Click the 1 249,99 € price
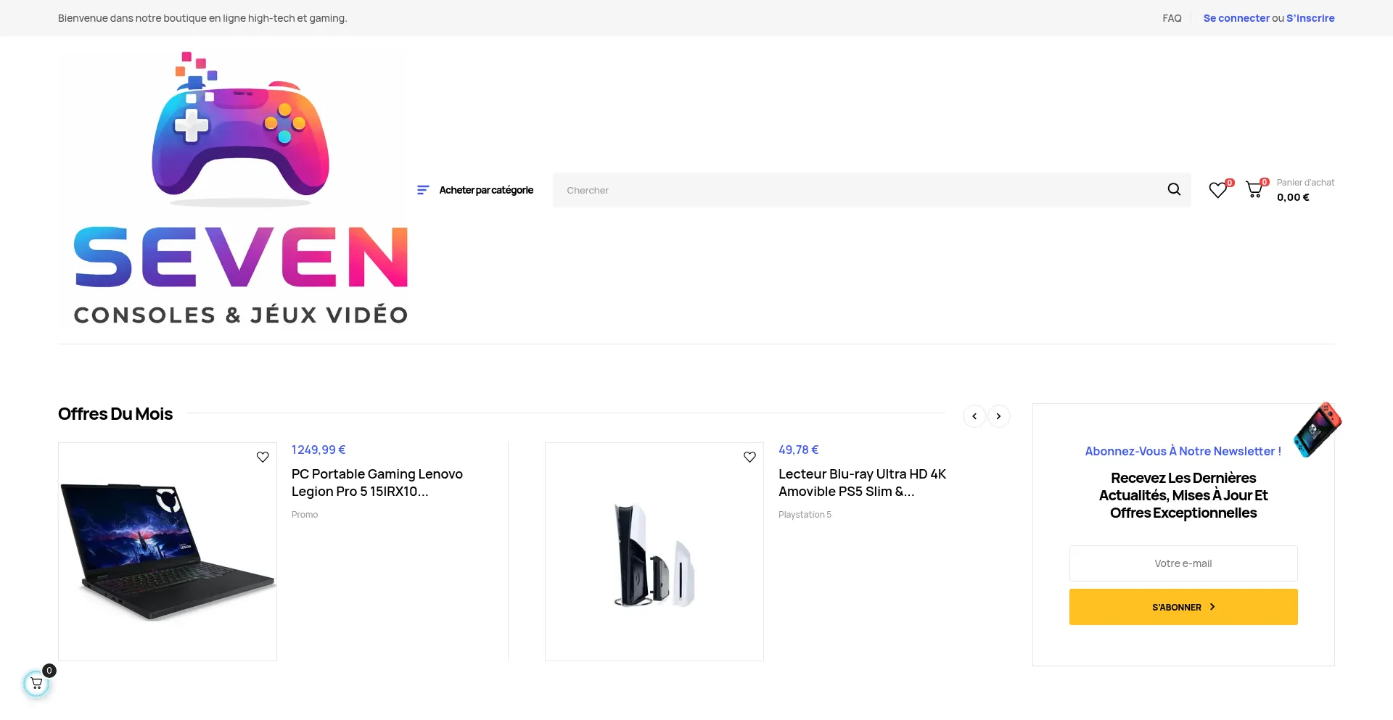 click(x=319, y=450)
